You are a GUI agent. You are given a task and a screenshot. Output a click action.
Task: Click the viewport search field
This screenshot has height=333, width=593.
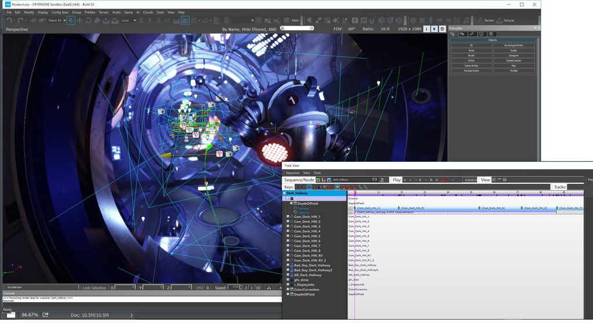[x=297, y=28]
